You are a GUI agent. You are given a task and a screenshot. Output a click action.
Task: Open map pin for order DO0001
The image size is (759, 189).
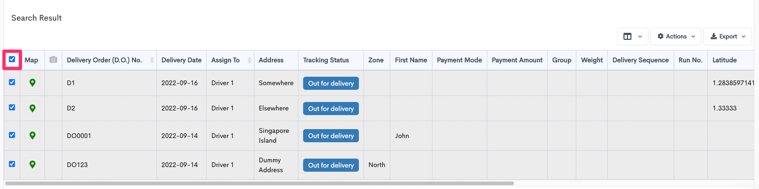click(32, 136)
